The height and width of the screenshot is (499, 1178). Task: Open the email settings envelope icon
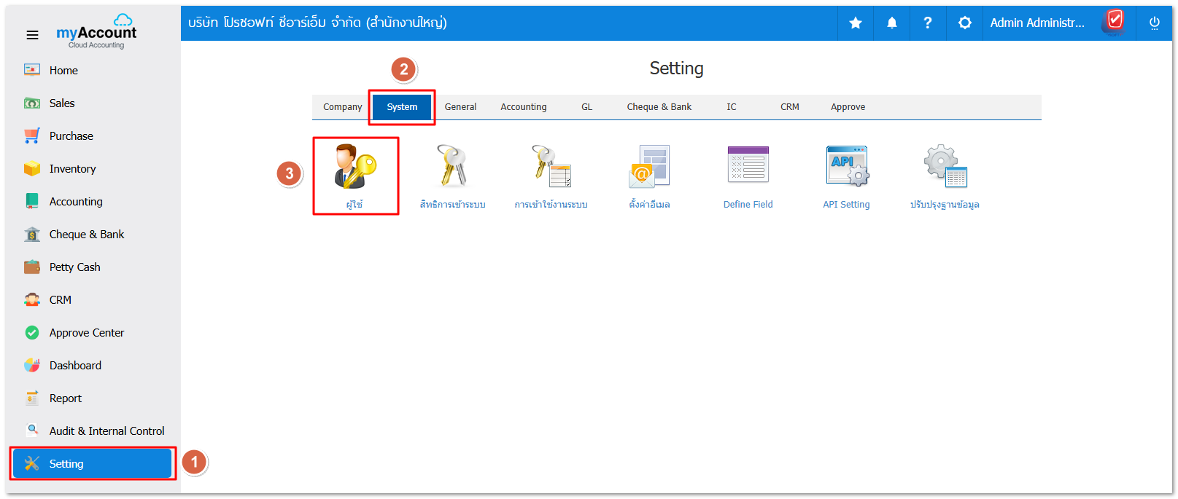(x=649, y=167)
